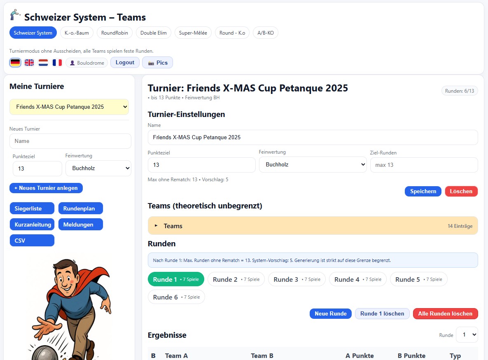The image size is (488, 360).
Task: Select the British flag language icon
Action: pos(29,63)
